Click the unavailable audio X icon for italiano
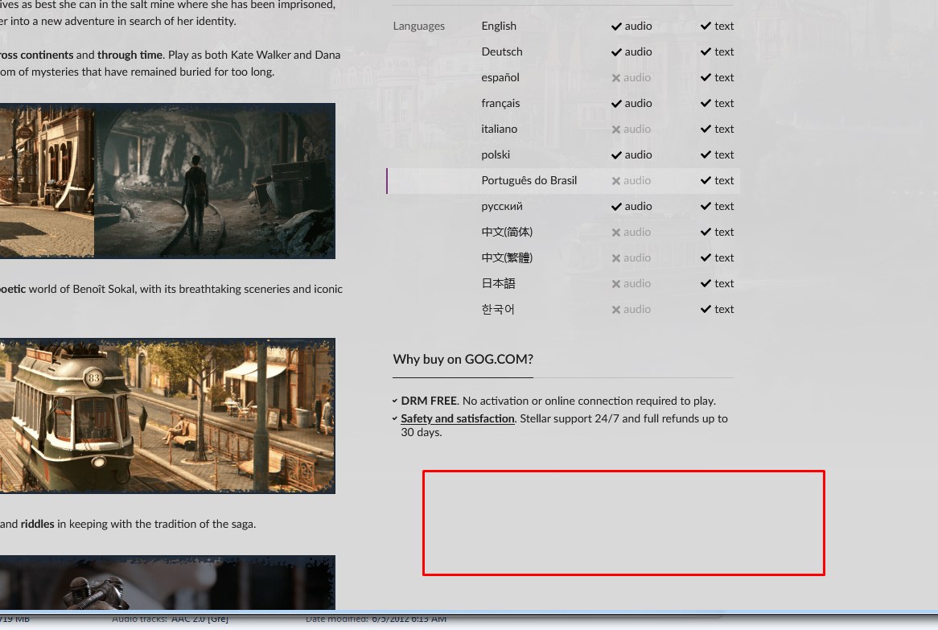This screenshot has height=630, width=938. click(x=616, y=130)
